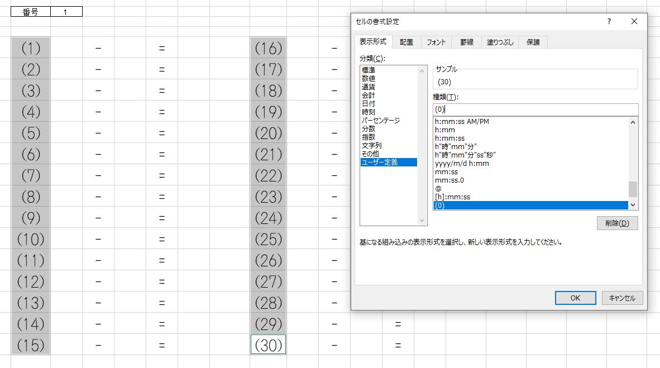The image size is (660, 368).
Task: Select format yyyy/m/d h:mm
Action: (530, 164)
